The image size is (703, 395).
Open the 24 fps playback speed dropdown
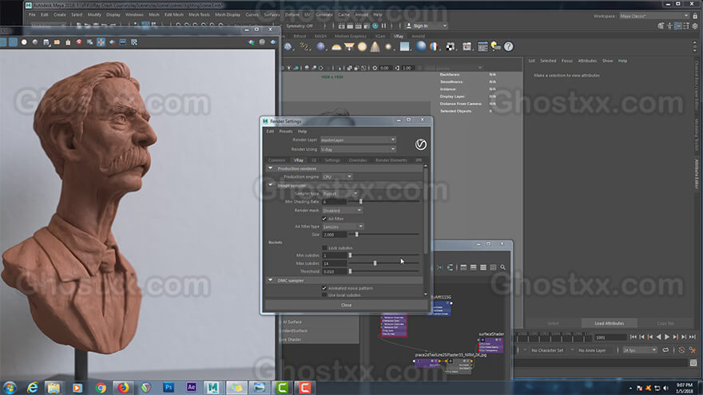click(x=640, y=350)
